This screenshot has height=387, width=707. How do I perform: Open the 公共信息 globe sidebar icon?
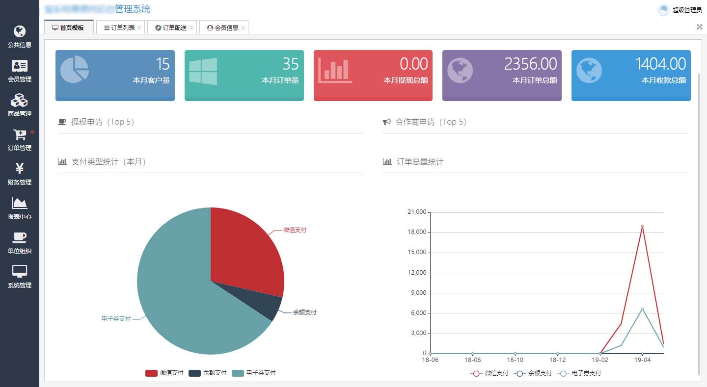point(19,32)
